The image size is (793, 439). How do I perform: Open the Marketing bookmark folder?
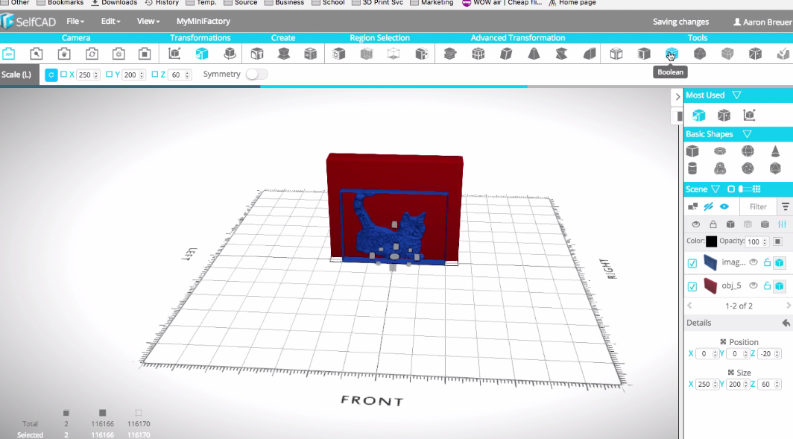click(432, 2)
